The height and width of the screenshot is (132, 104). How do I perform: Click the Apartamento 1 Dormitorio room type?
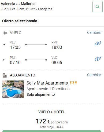point(48,89)
